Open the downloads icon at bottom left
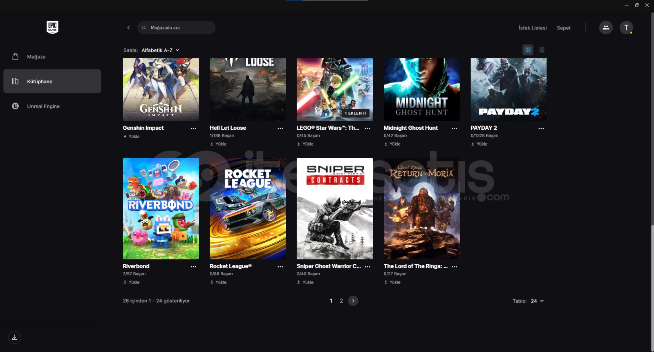 [x=14, y=337]
